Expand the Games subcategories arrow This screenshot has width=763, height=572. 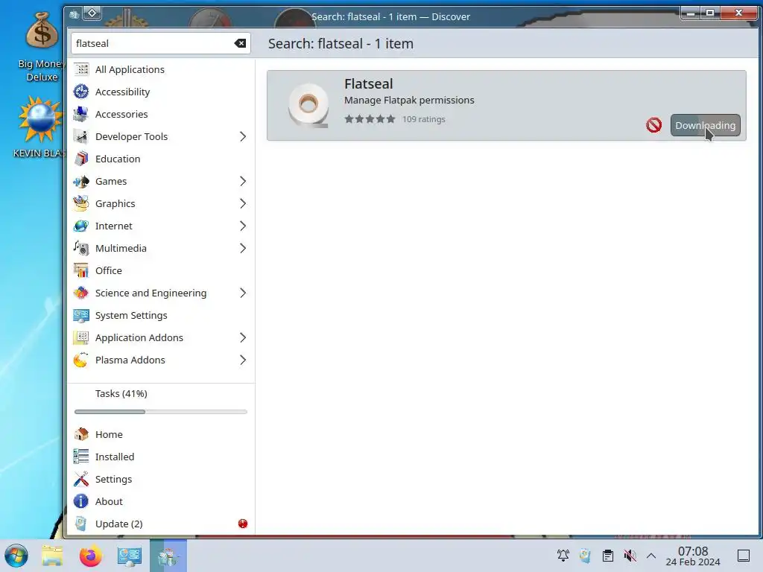click(x=243, y=182)
